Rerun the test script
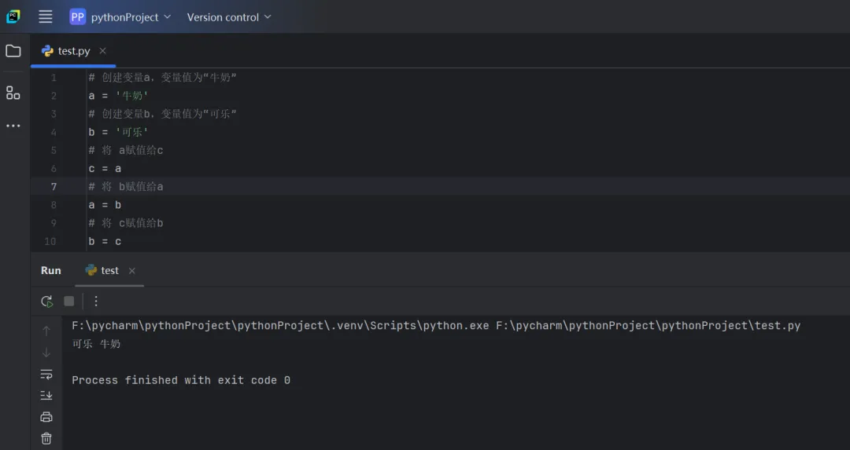 [x=47, y=301]
